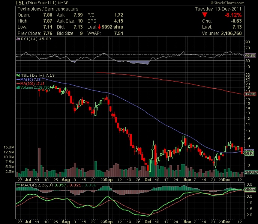This screenshot has width=258, height=224.
Task: Click the MA(50) 7.38 legend text
Action: [31, 80]
